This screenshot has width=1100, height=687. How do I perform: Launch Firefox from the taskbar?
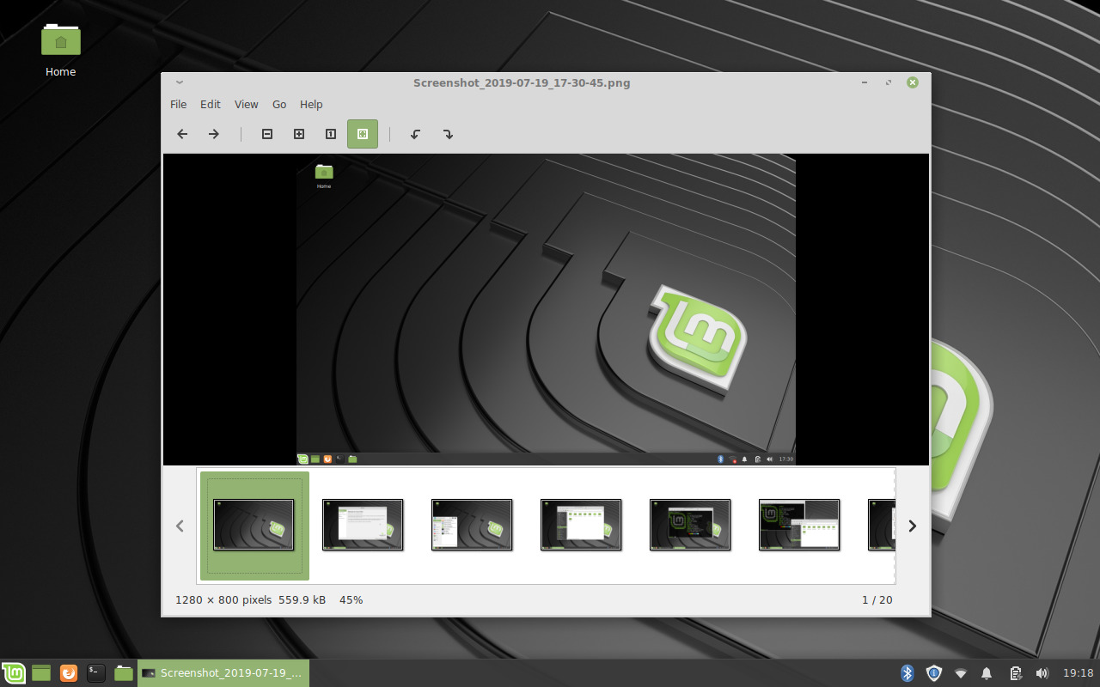[x=68, y=673]
